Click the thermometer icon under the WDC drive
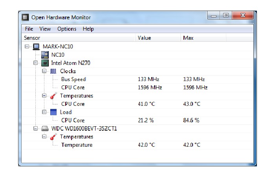This screenshot has width=275, height=177. coord(53,136)
